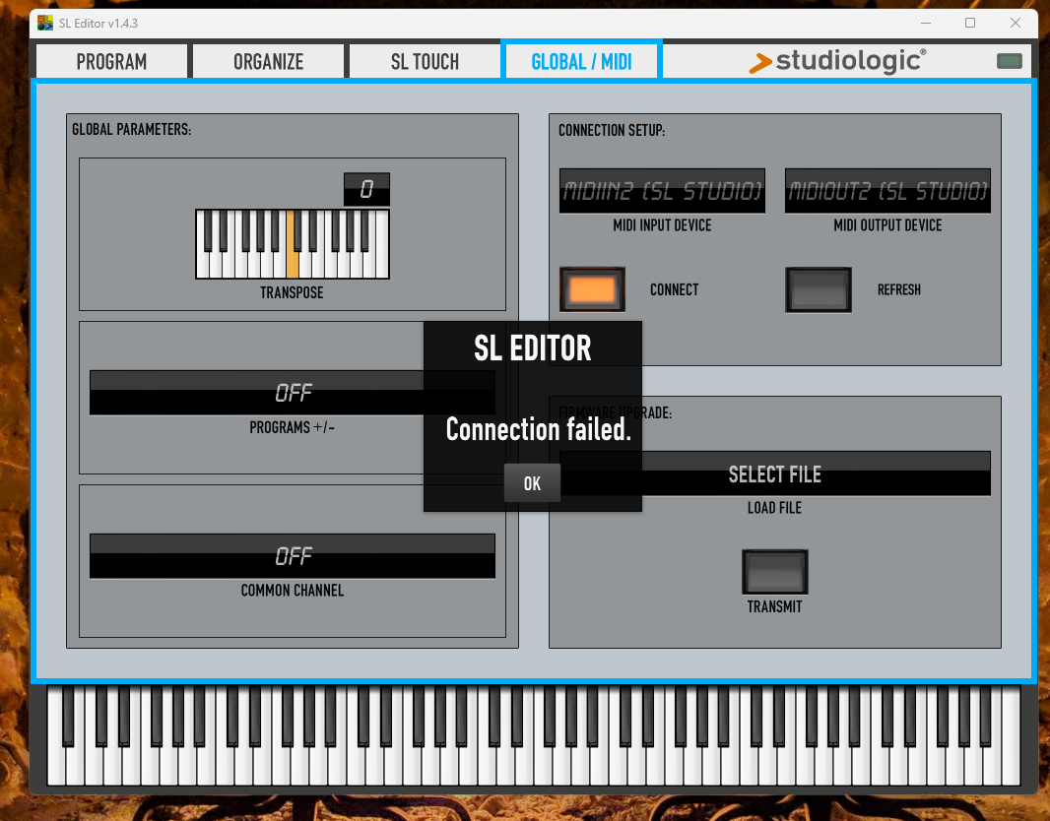This screenshot has width=1050, height=821.
Task: Click the CONNECTION SETUP: heading
Action: [612, 130]
